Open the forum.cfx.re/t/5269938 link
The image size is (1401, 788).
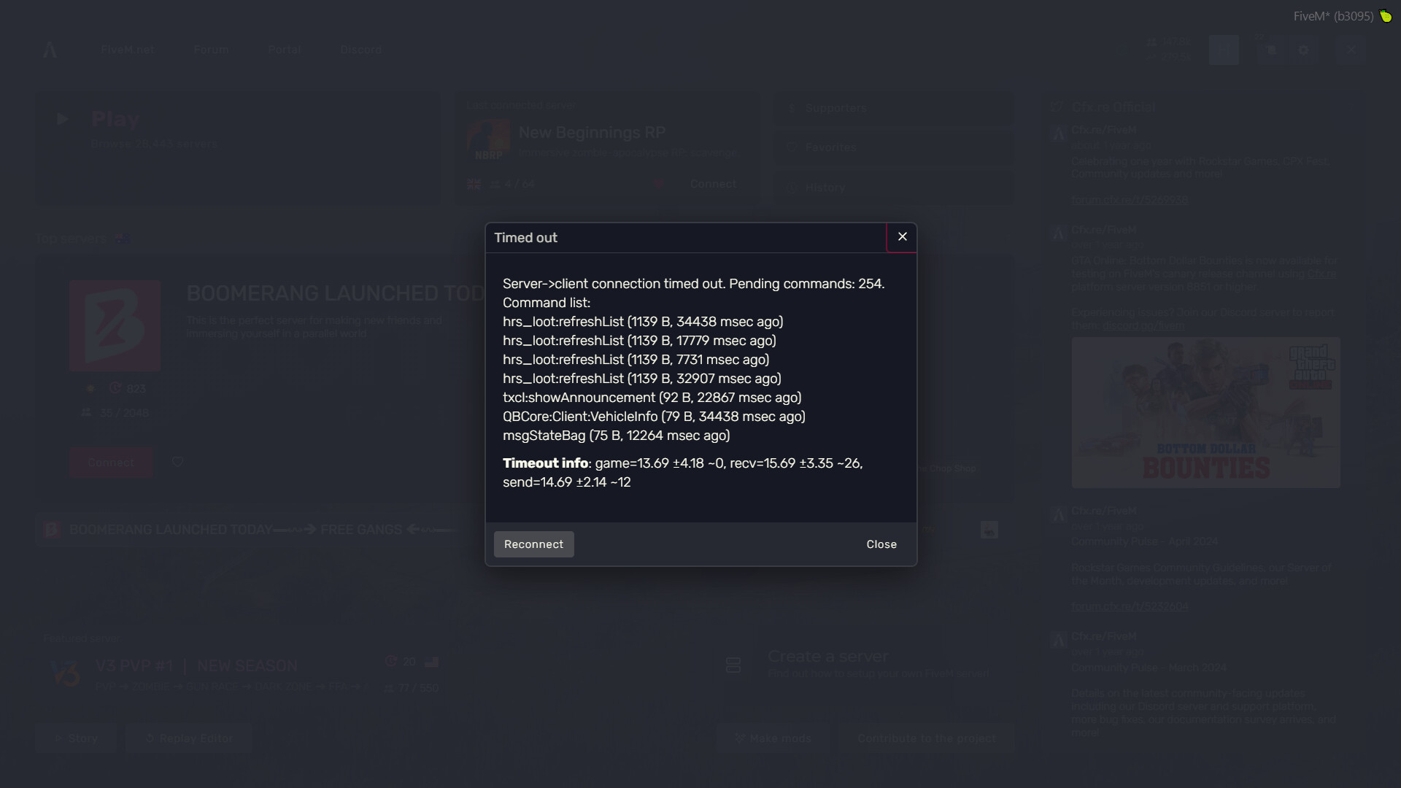pyautogui.click(x=1129, y=200)
